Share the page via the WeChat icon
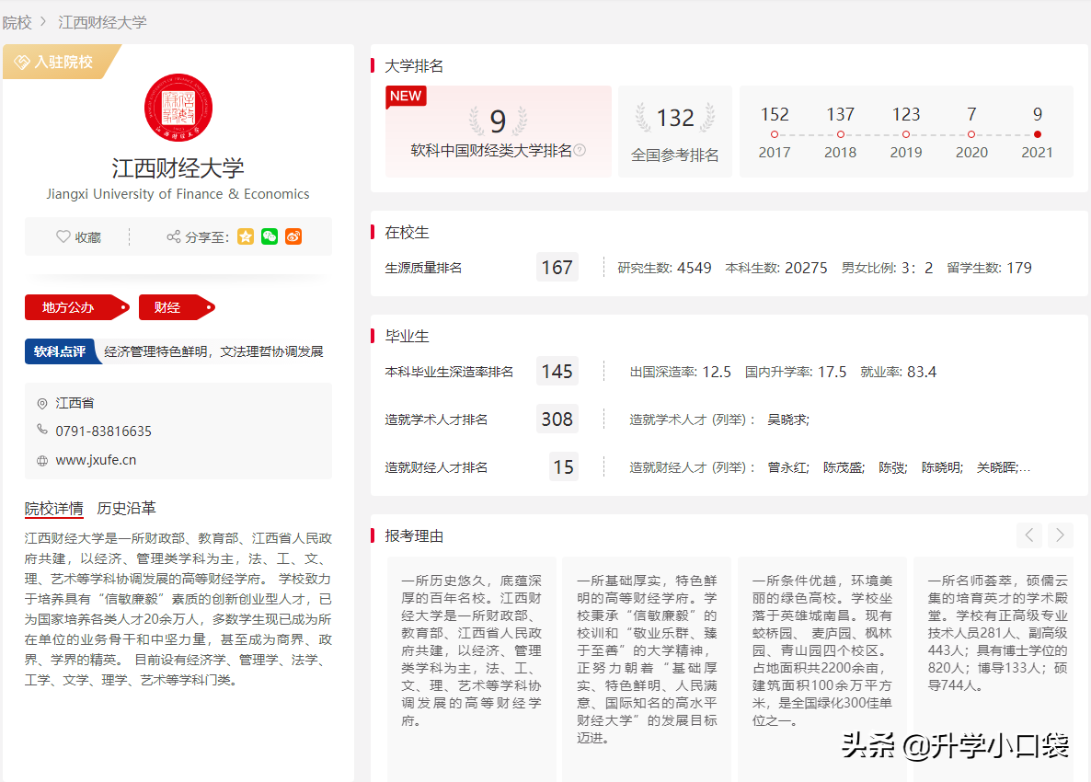 [x=269, y=236]
